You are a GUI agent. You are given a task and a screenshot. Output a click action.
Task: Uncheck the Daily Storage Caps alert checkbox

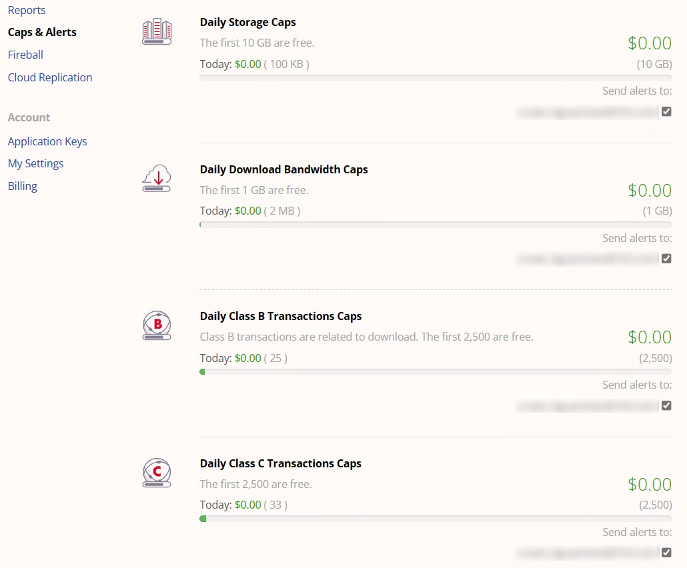click(666, 111)
